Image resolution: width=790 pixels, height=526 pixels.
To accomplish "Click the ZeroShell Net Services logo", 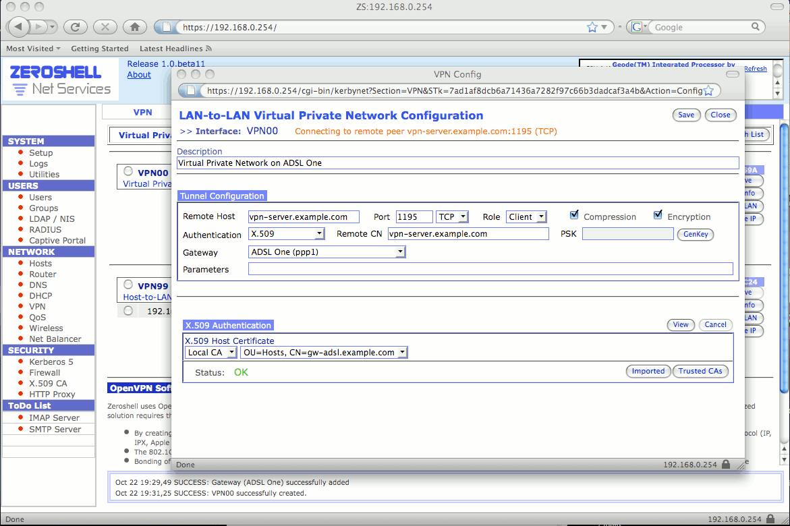I will tap(60, 80).
